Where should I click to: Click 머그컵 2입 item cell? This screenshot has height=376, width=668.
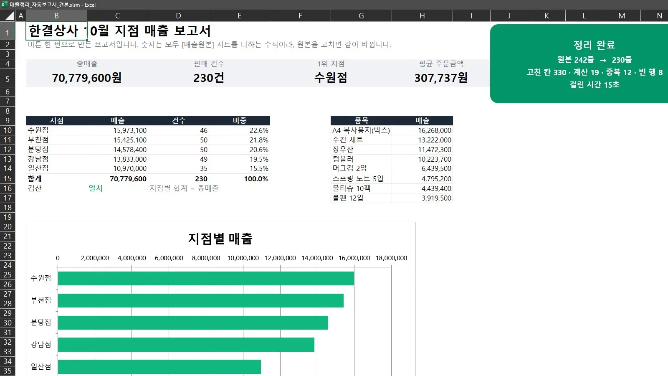361,168
